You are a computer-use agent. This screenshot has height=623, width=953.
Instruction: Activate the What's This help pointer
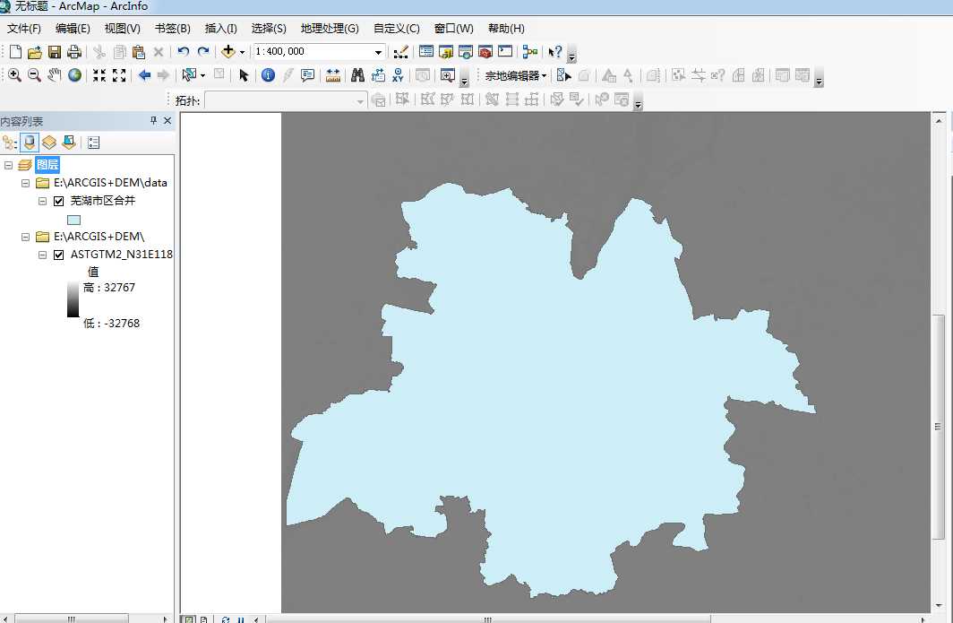[x=555, y=52]
